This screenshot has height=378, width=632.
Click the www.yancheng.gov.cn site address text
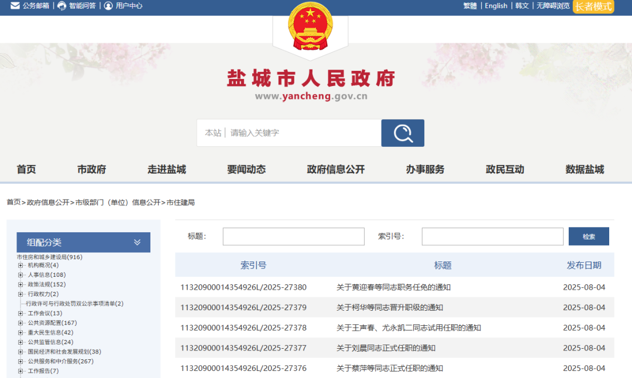311,97
